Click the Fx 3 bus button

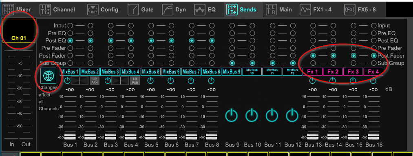pyautogui.click(x=353, y=71)
